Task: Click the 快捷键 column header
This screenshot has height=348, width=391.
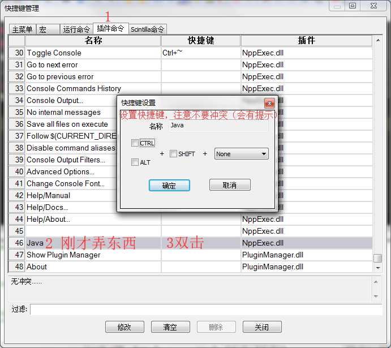Action: pyautogui.click(x=201, y=40)
